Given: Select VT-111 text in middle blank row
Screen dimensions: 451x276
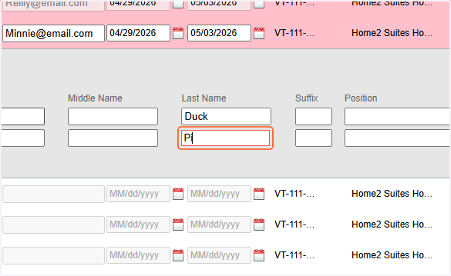Looking at the screenshot, I should (x=294, y=225).
